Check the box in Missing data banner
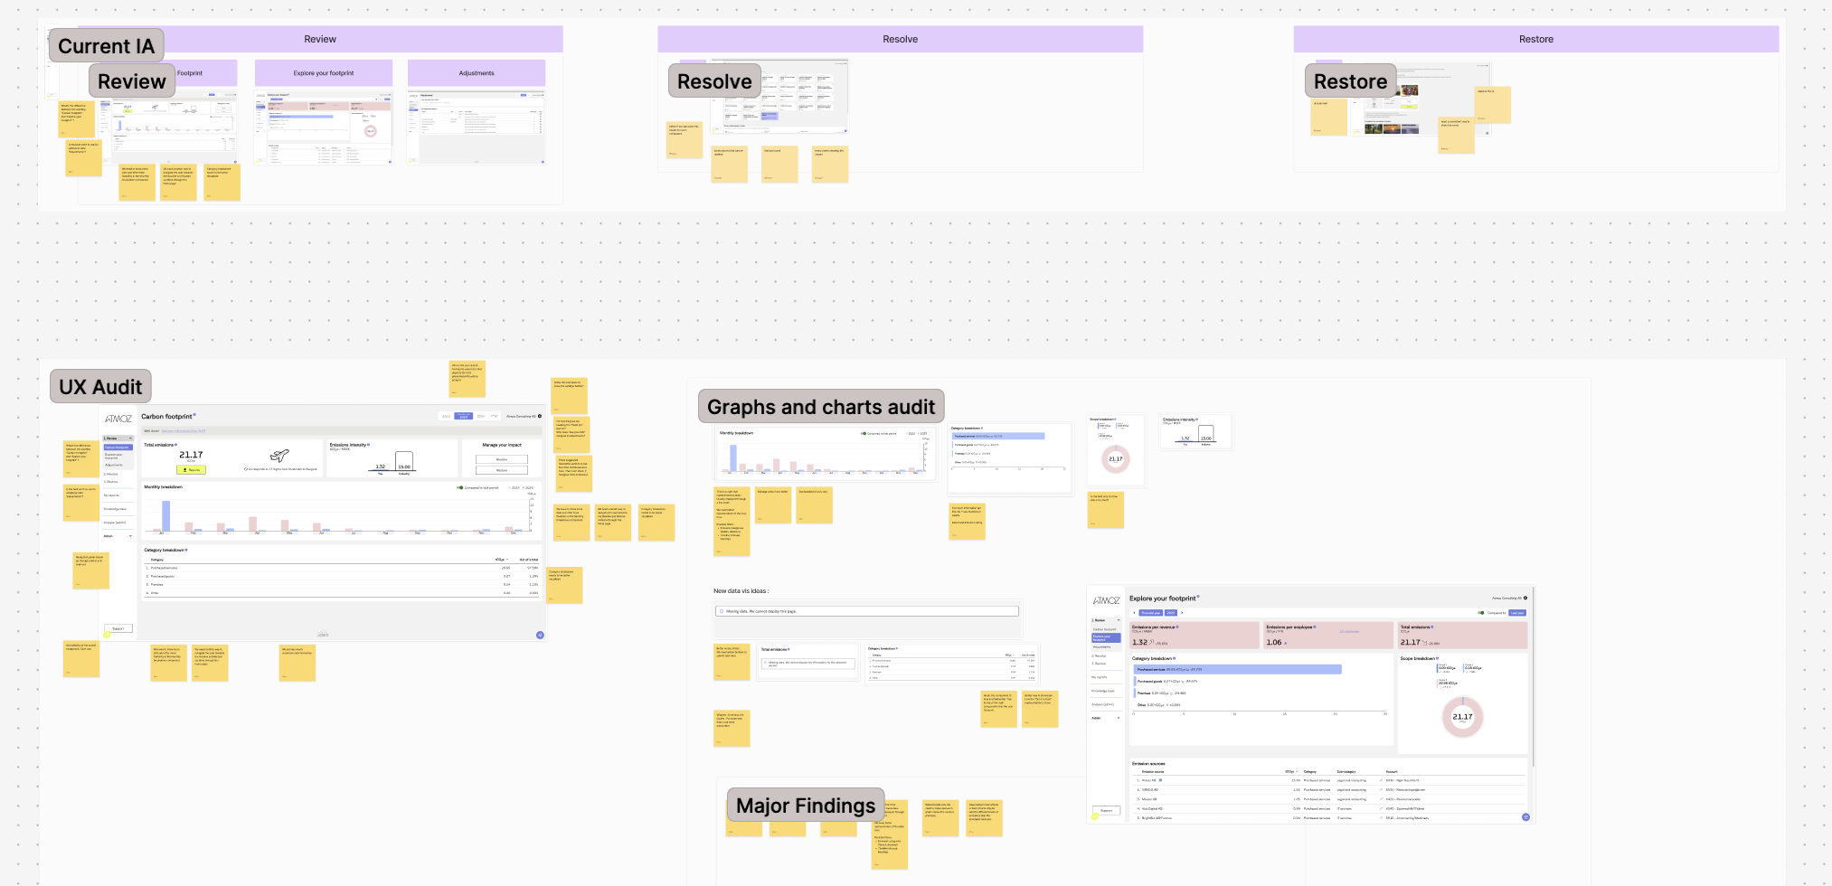Viewport: 1832px width, 886px height. pos(721,611)
